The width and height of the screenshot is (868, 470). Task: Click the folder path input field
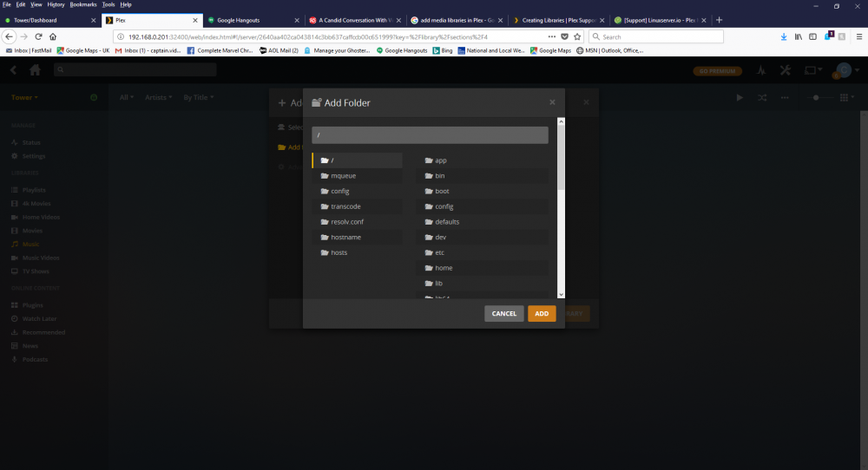pyautogui.click(x=431, y=135)
